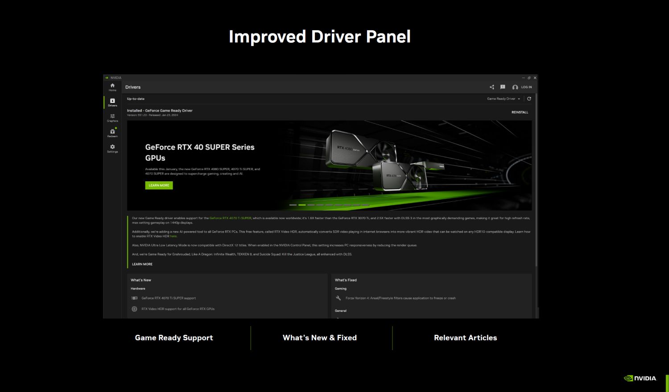Screen dimensions: 669x392
Task: Click the vertical scrollbar of the Drivers page
Action: 537,180
